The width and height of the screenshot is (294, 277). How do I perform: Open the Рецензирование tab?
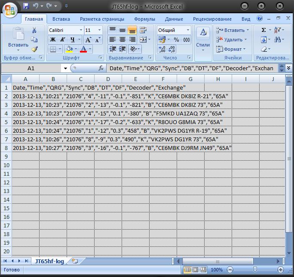click(x=212, y=19)
